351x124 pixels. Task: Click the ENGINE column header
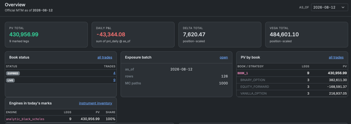coord(11,112)
